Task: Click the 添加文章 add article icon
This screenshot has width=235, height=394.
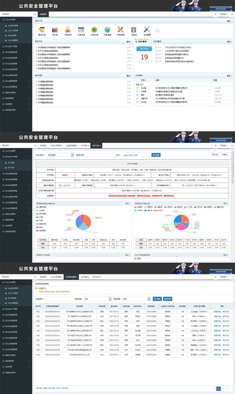Action: [94, 30]
